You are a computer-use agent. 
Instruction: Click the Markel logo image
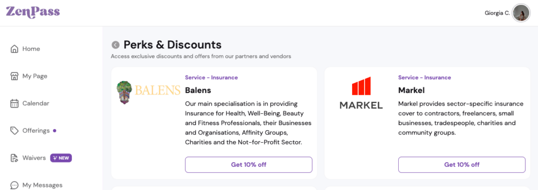[361, 93]
